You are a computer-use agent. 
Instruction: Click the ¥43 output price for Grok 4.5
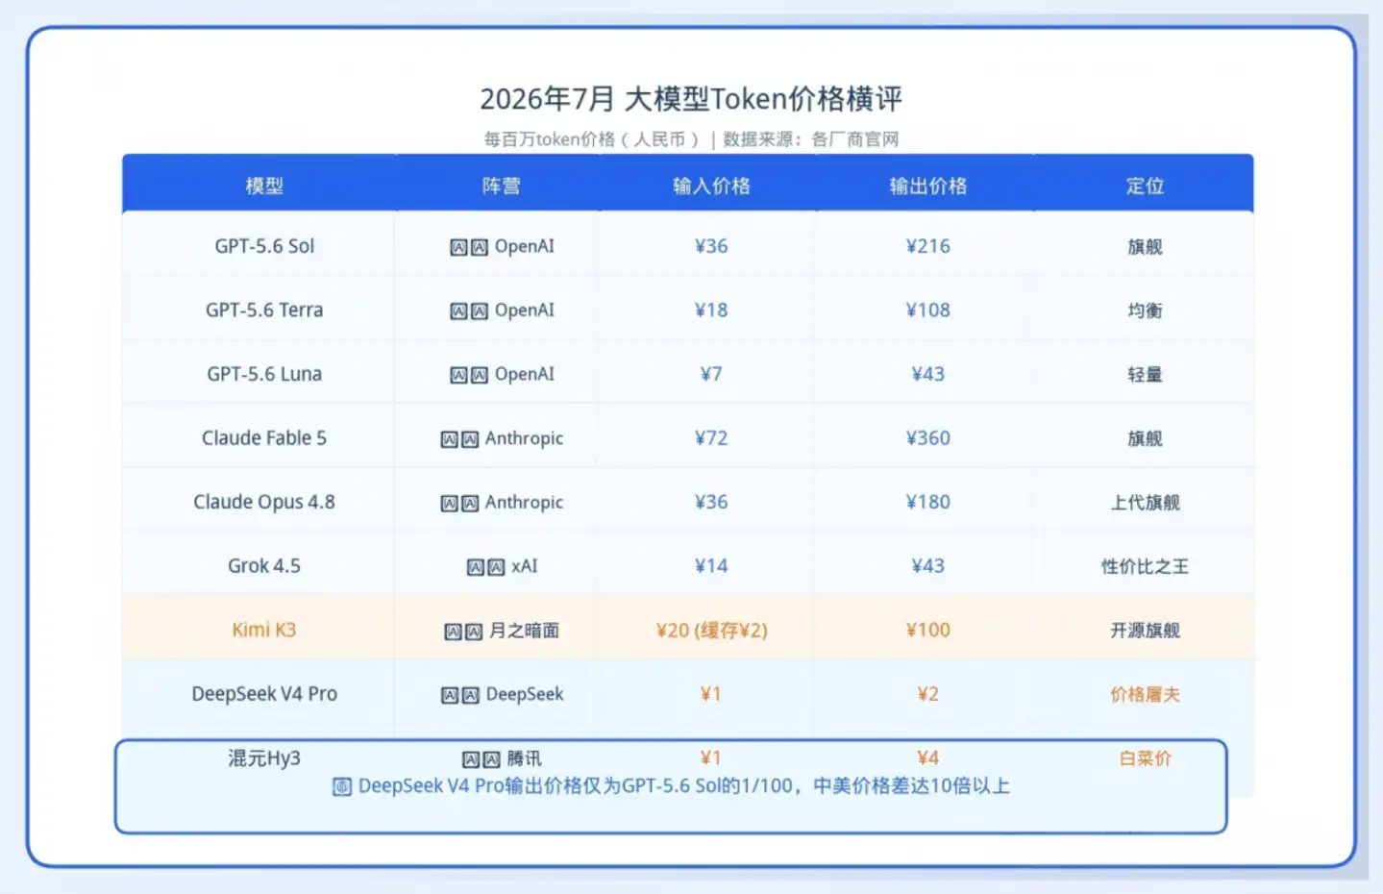coord(928,565)
